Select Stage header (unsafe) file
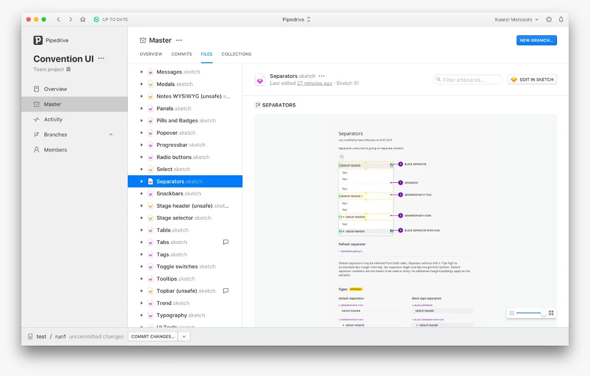The height and width of the screenshot is (376, 590). pos(185,206)
